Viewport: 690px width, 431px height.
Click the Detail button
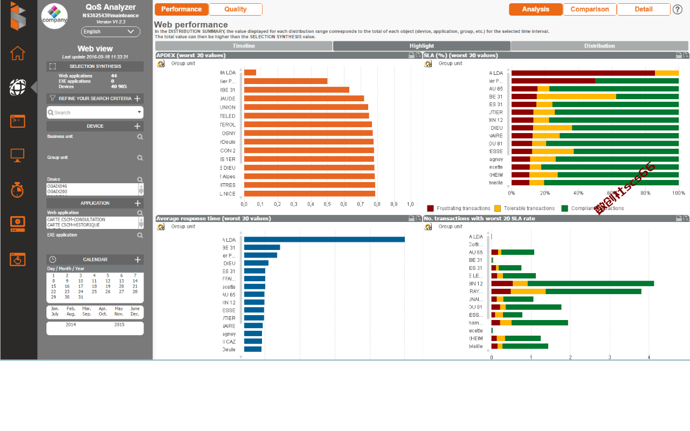[644, 9]
